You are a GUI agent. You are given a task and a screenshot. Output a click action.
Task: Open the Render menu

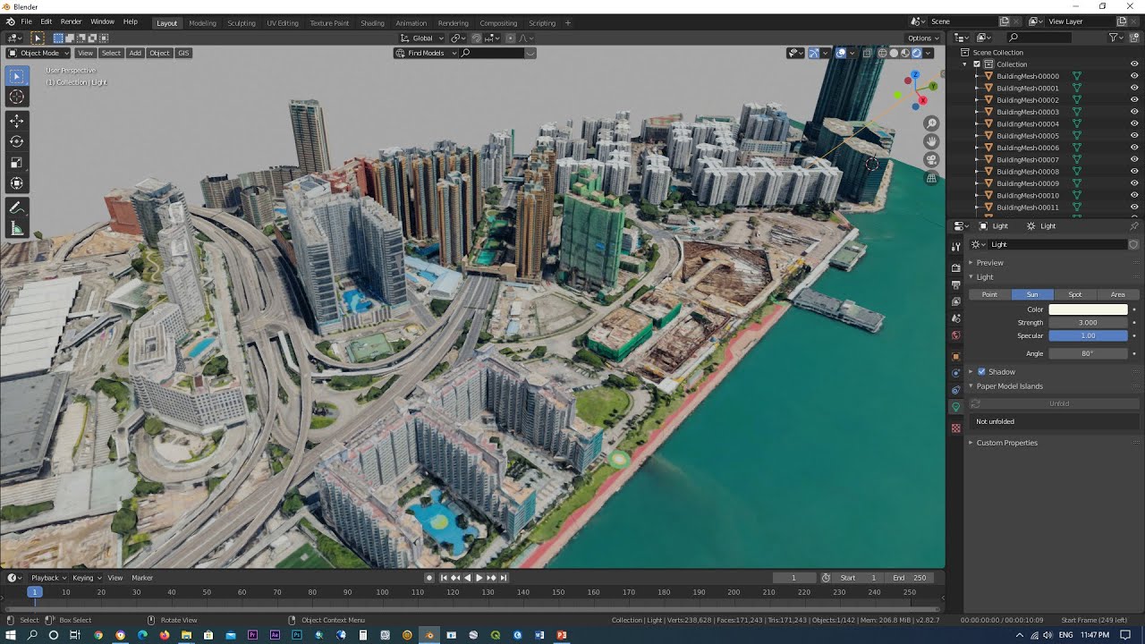pyautogui.click(x=72, y=21)
